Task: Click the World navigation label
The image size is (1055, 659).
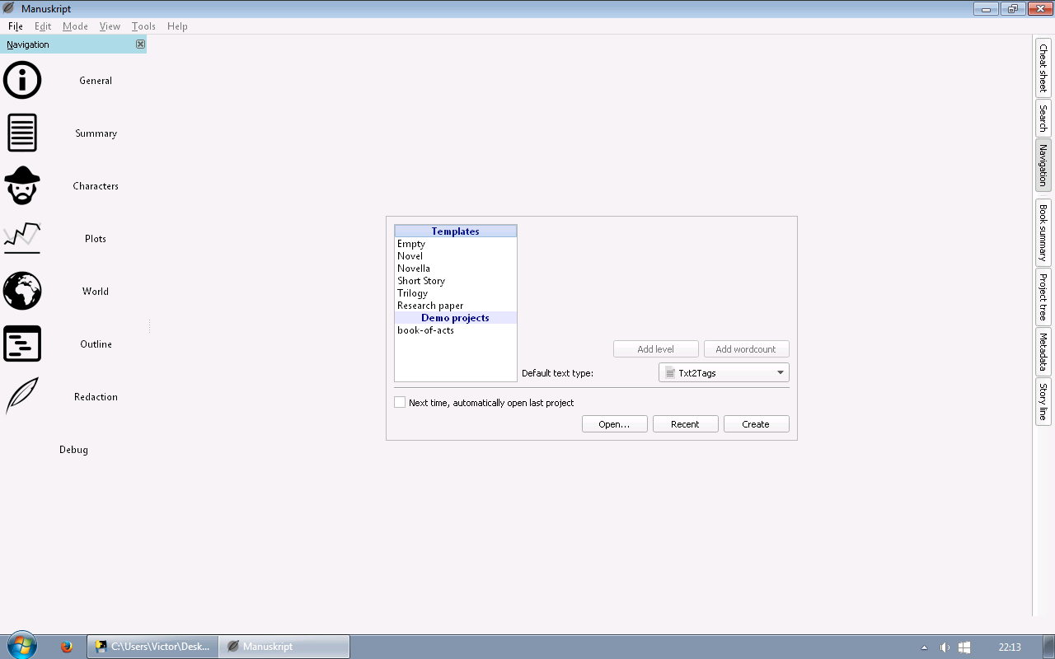Action: 96,292
